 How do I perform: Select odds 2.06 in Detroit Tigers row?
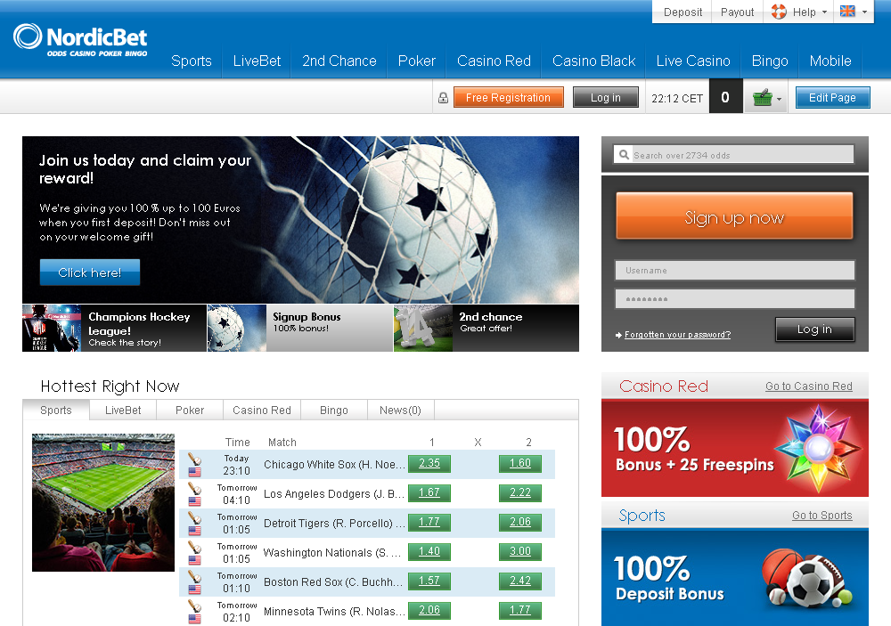520,522
